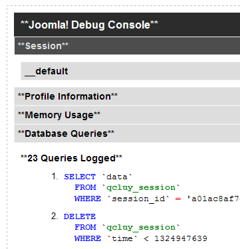Image resolution: width=240 pixels, height=249 pixels.
Task: Click qcluy_session table name in DELETE query
Action: [141, 227]
